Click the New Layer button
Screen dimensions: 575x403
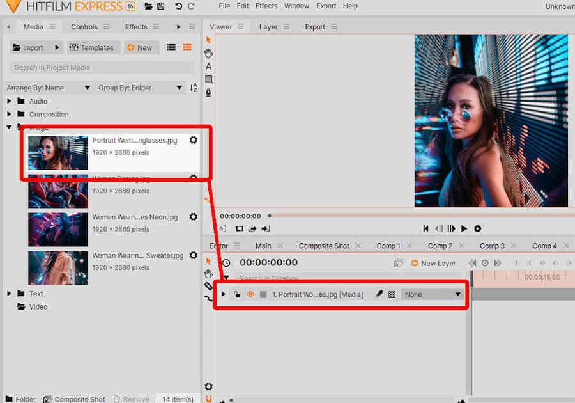[433, 263]
